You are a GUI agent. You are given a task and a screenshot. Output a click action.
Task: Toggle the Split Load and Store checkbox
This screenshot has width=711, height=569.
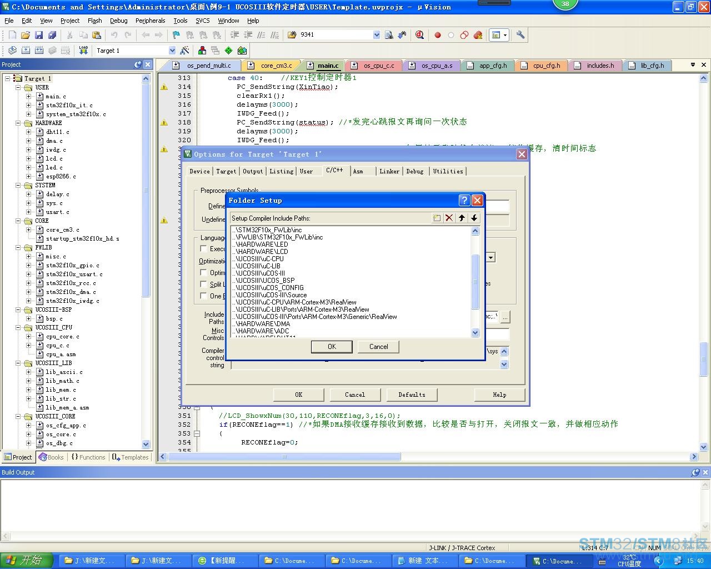click(x=203, y=284)
